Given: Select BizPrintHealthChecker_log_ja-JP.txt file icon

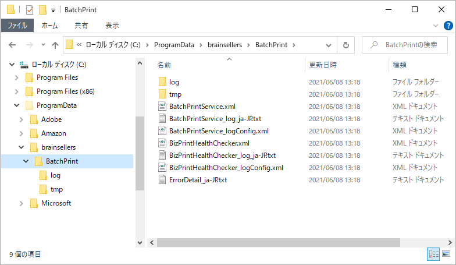Looking at the screenshot, I should [x=162, y=155].
